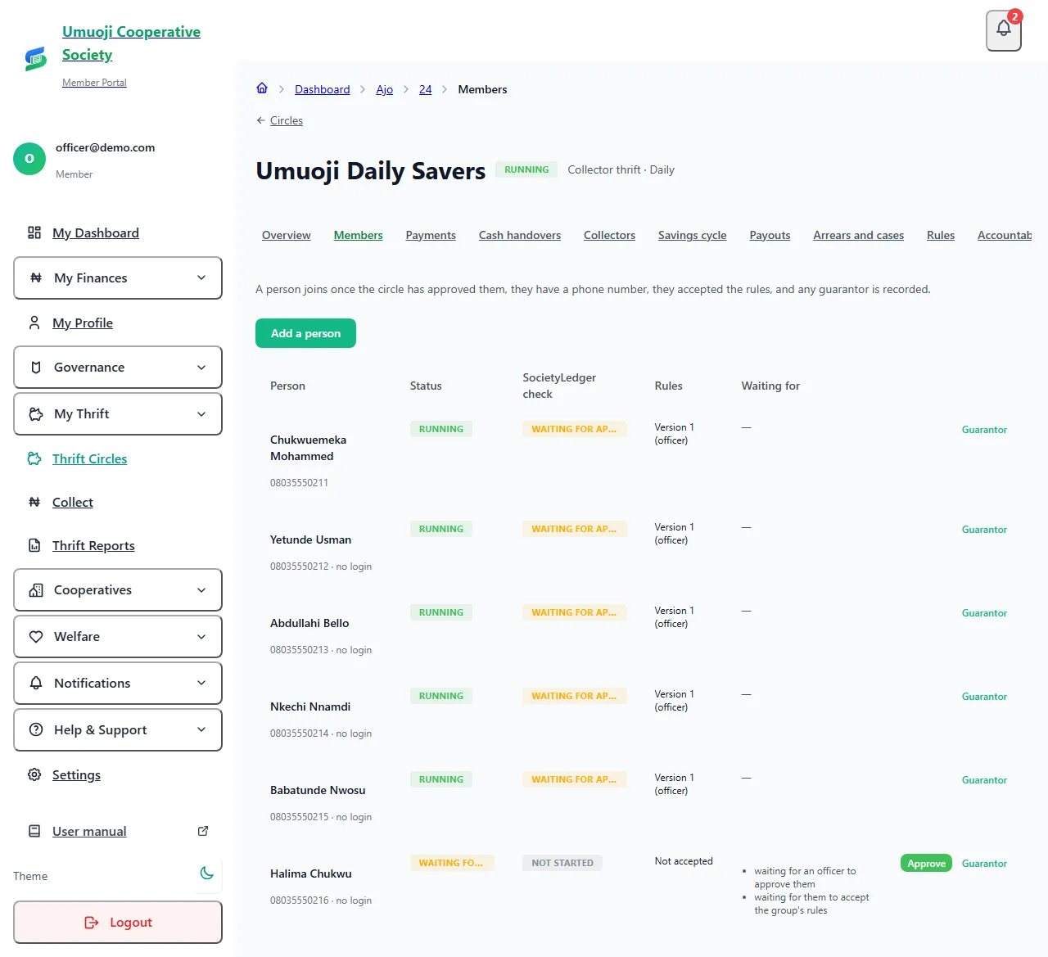Expand the My Finances menu

[x=118, y=278]
